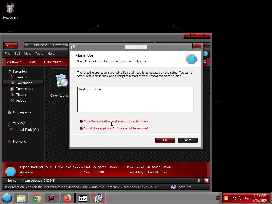Confirm with the OK button
272x204 pixels.
click(165, 140)
